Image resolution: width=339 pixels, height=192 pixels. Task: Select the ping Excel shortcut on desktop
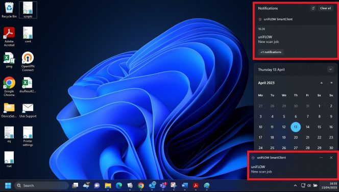click(x=9, y=60)
